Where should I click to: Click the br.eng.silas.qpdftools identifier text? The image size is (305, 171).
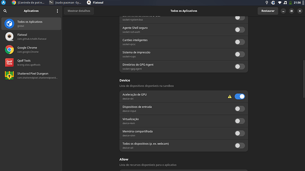click(29, 65)
